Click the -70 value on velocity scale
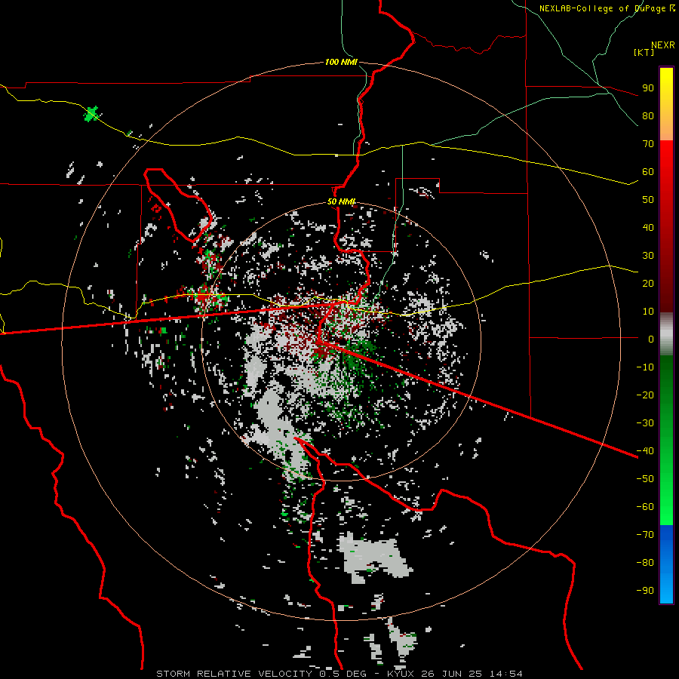Viewport: 679px width, 679px height. [645, 535]
